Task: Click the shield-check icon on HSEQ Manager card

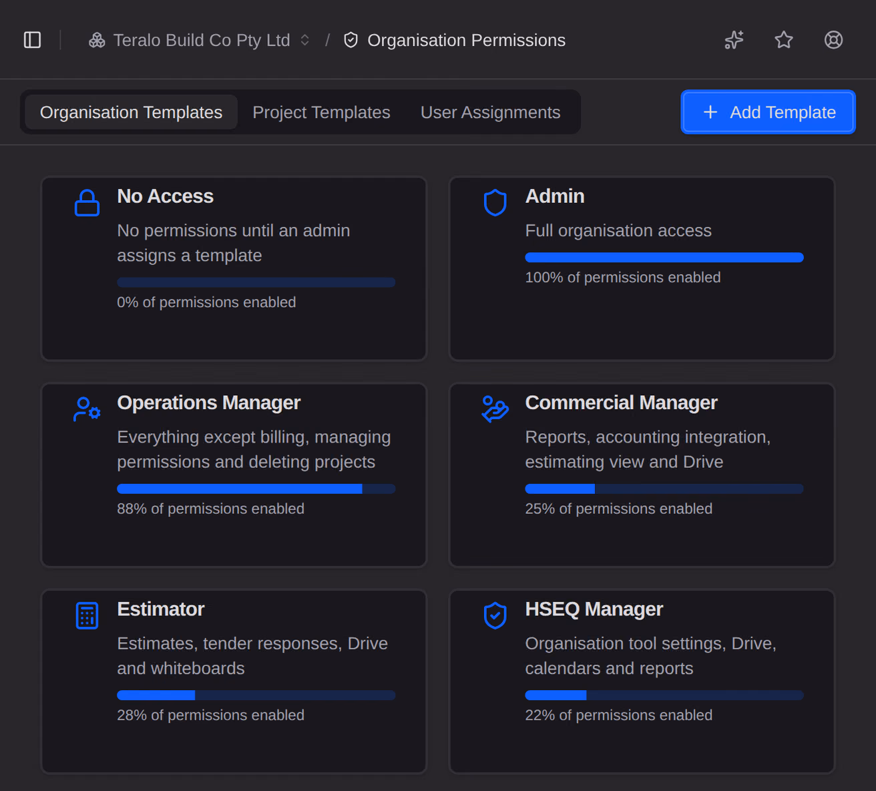Action: 495,615
